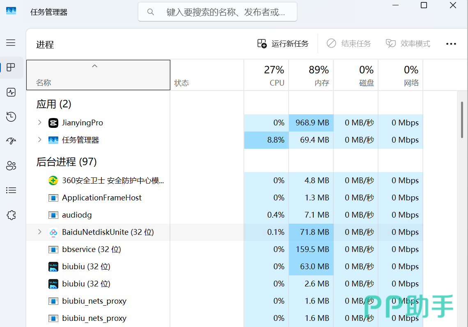Viewport: 468px width, 327px height.
Task: Click the JianyingPro app icon
Action: [53, 123]
